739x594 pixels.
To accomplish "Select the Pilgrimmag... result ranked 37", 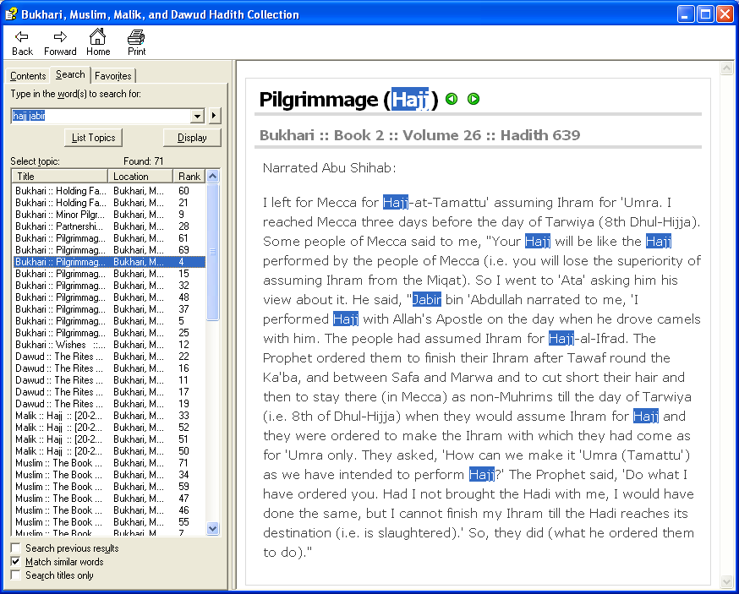I will (109, 309).
